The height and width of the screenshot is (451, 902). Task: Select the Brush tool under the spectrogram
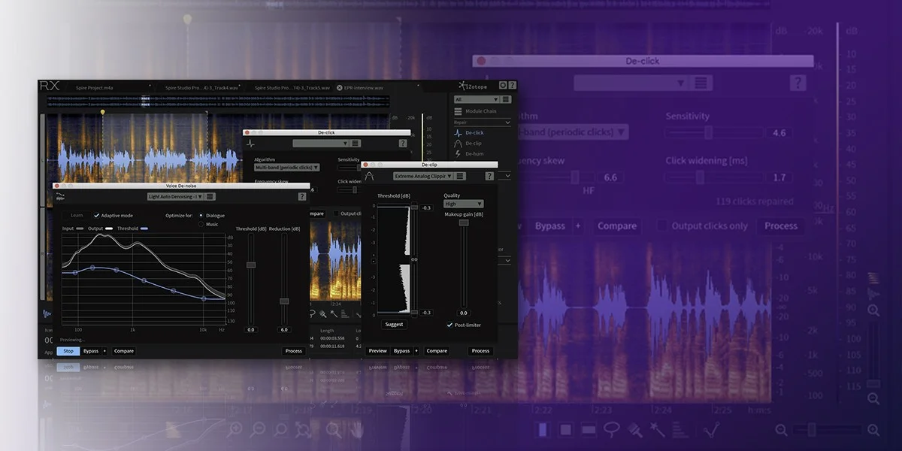[322, 314]
